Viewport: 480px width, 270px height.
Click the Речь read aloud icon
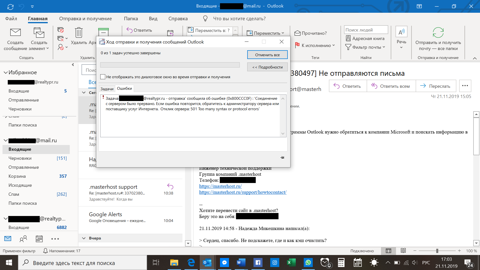click(x=401, y=32)
